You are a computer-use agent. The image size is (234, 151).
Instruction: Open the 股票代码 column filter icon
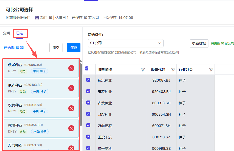click(173, 69)
